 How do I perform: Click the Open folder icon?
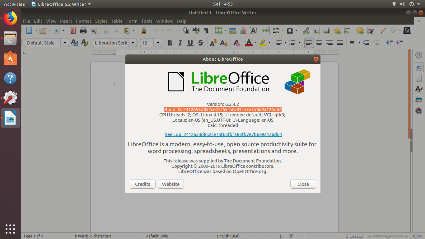tap(43, 30)
